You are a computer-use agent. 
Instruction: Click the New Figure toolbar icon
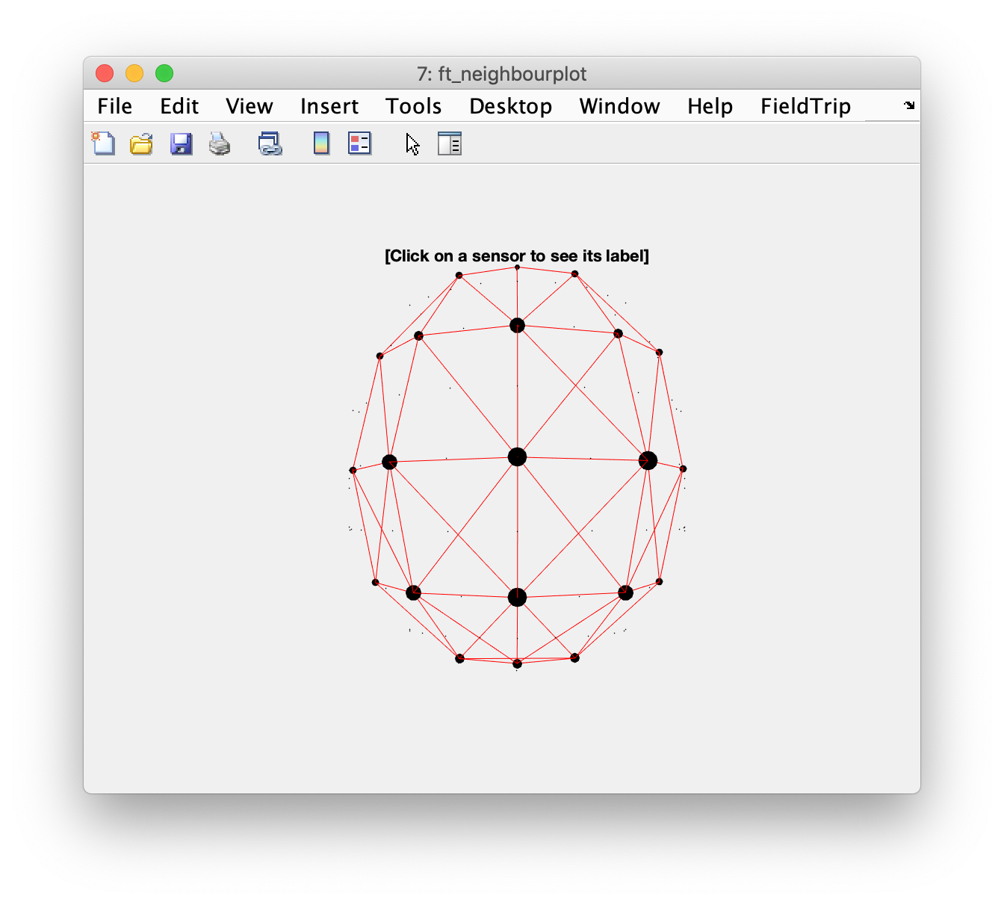(x=103, y=143)
